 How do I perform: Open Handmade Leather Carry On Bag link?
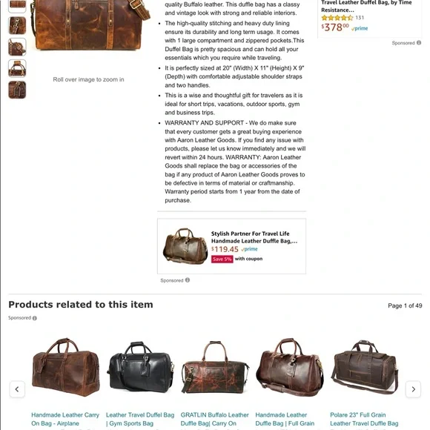point(65,419)
